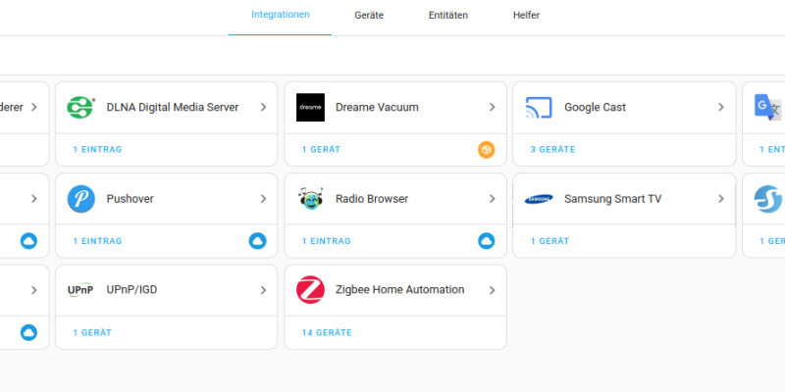Click the cloud badge on Pushover card
The height and width of the screenshot is (392, 785).
(x=257, y=241)
